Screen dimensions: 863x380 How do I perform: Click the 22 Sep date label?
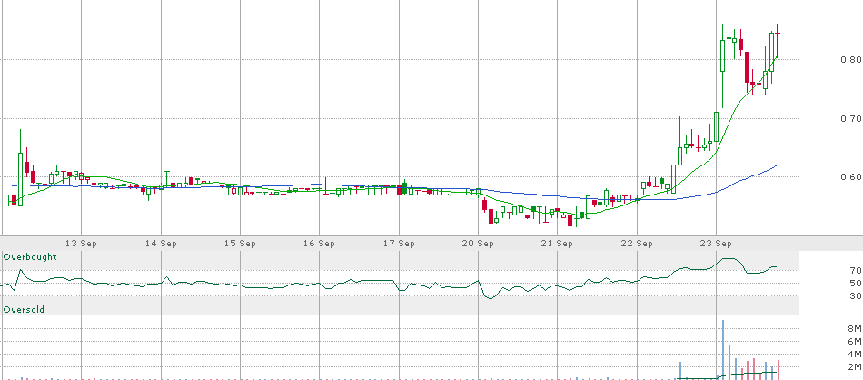click(x=638, y=244)
